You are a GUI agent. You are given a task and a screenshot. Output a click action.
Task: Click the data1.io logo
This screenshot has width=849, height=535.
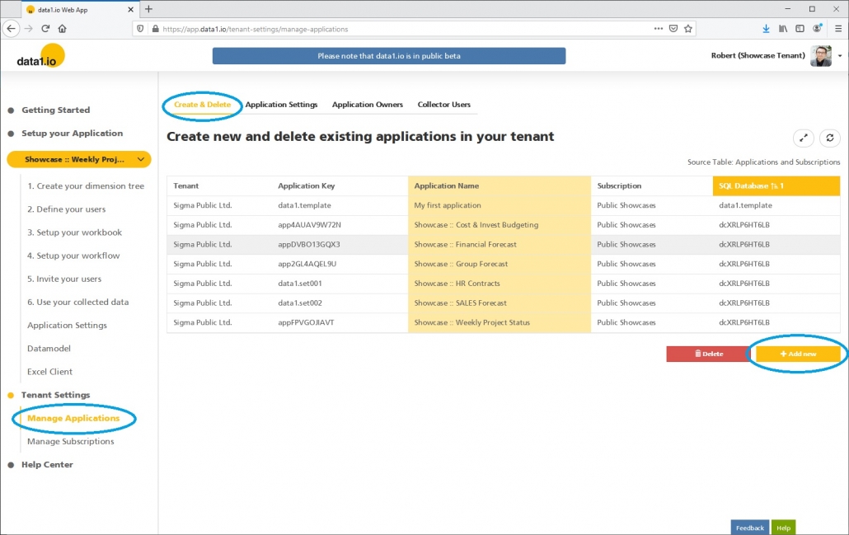pyautogui.click(x=40, y=56)
